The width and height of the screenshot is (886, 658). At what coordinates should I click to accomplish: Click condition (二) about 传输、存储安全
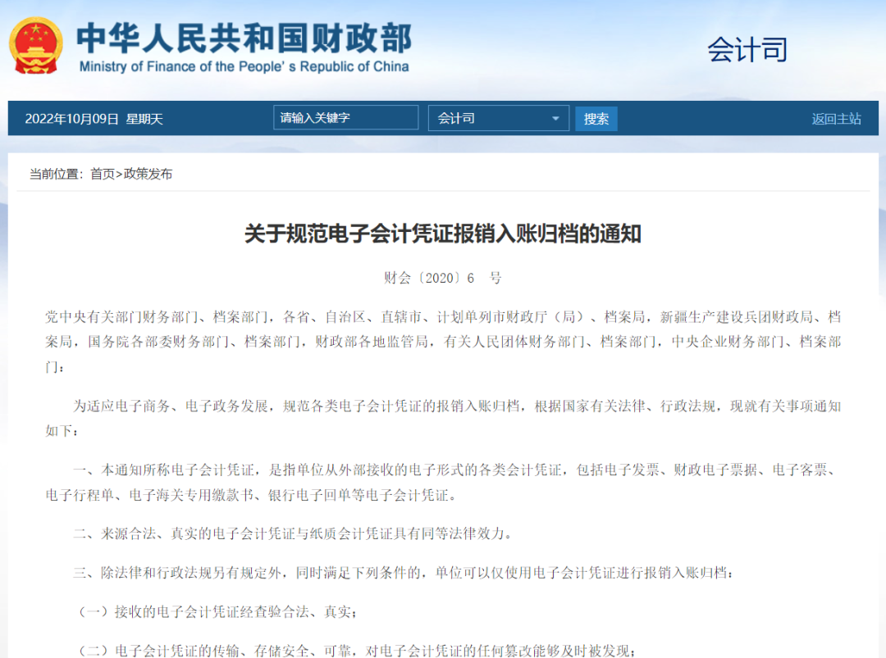(x=357, y=650)
